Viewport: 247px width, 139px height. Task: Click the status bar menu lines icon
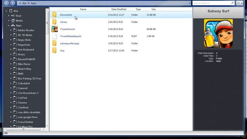pos(6,133)
